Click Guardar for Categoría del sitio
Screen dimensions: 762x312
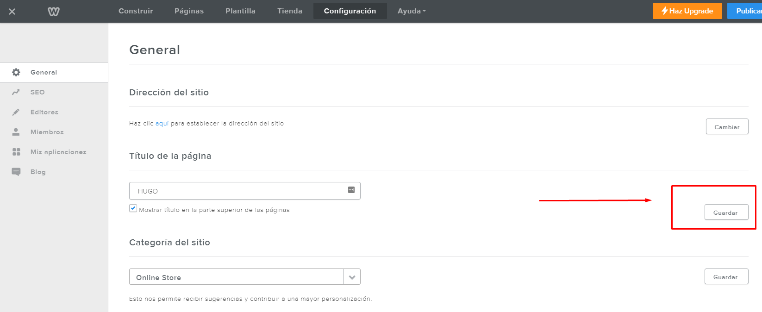726,277
